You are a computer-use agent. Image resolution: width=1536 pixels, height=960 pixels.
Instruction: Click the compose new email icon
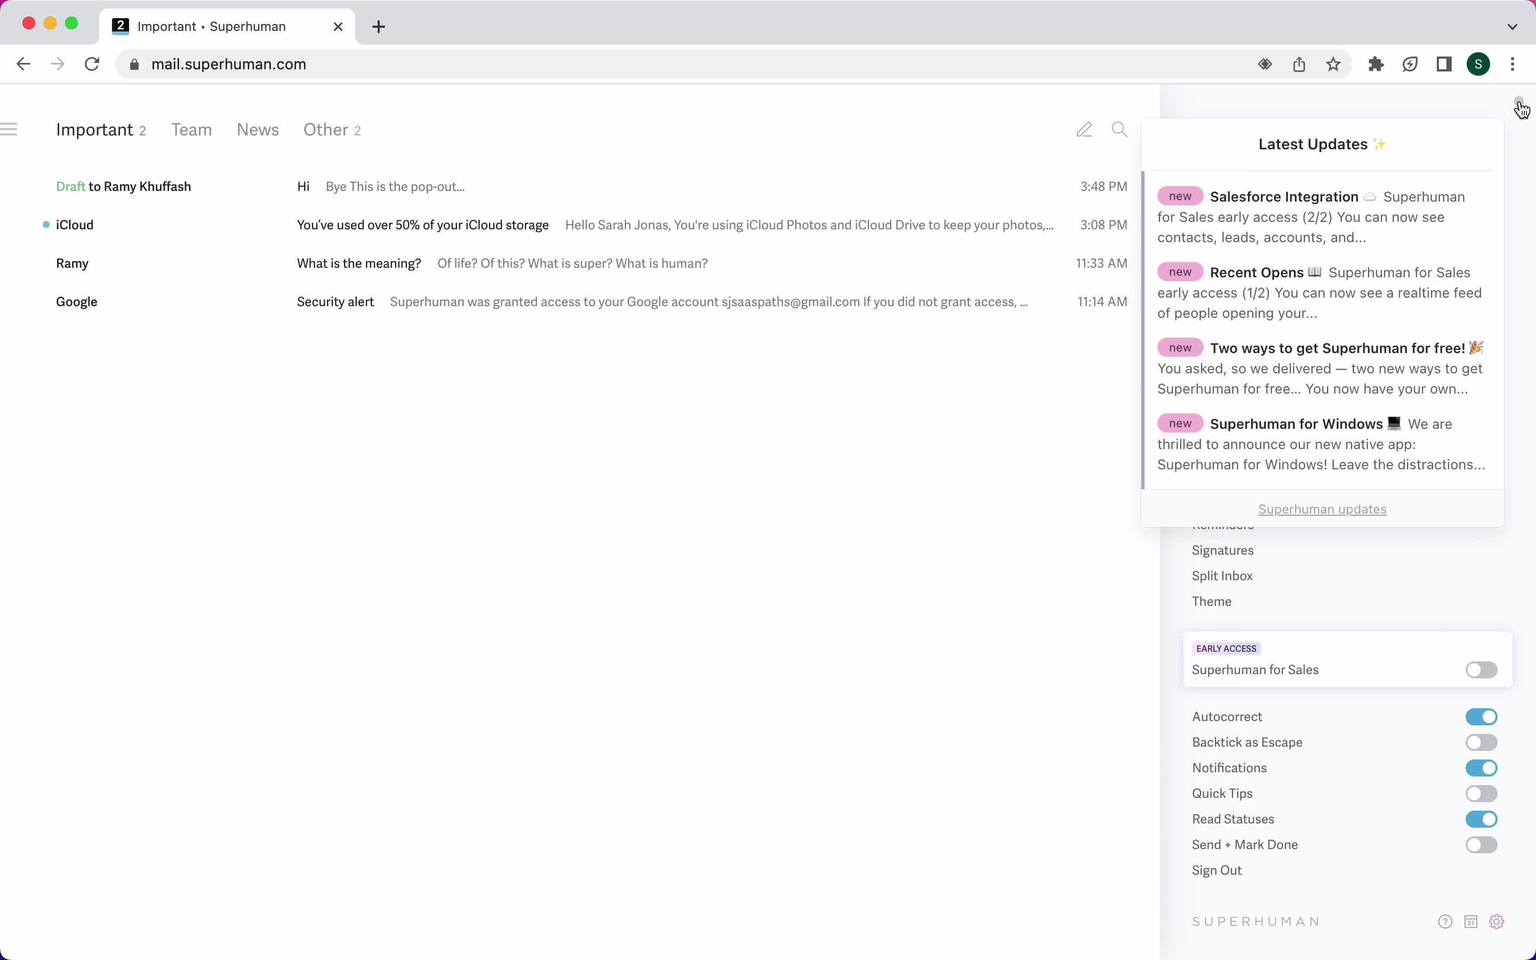(1084, 130)
